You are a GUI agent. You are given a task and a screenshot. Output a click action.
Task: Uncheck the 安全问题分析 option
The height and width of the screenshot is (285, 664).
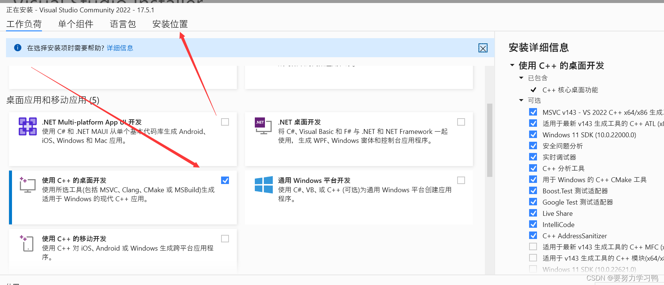point(533,145)
